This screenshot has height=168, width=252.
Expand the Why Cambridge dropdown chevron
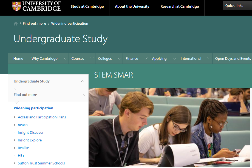pos(65,59)
